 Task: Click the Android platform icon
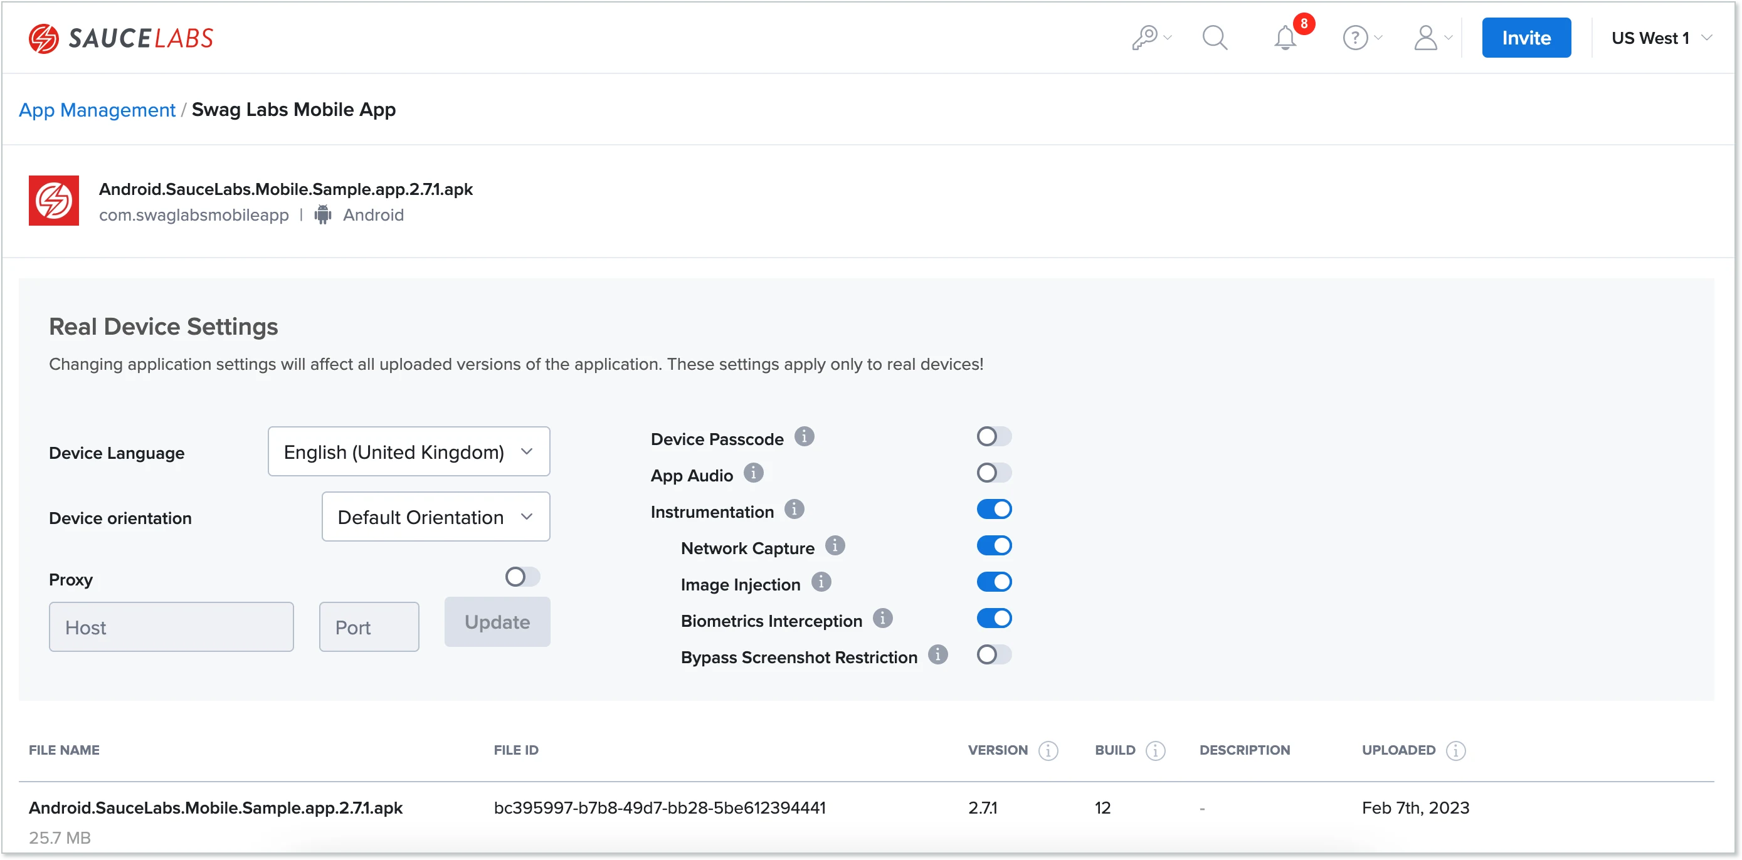(322, 214)
